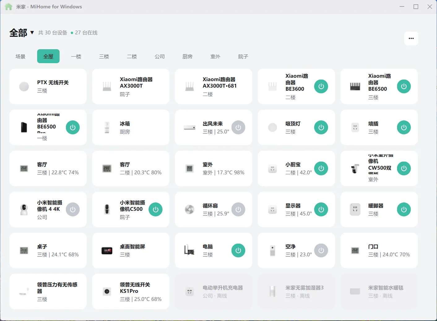
Task: Click the 墙插 wall socket icon
Action: [x=355, y=128]
